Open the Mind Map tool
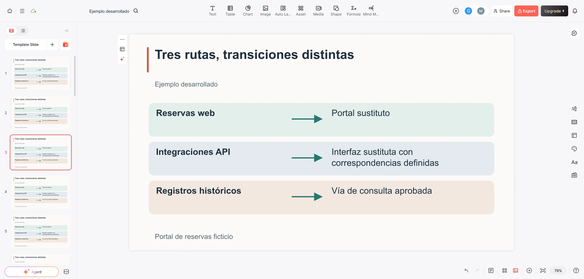Viewport: 584px width, 279px height. (x=371, y=11)
